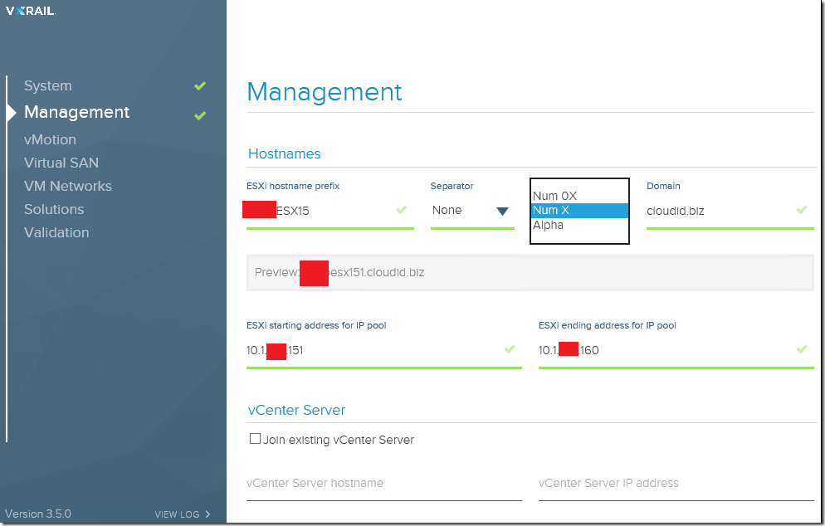
Task: Open the Virtual SAN step
Action: 61,163
